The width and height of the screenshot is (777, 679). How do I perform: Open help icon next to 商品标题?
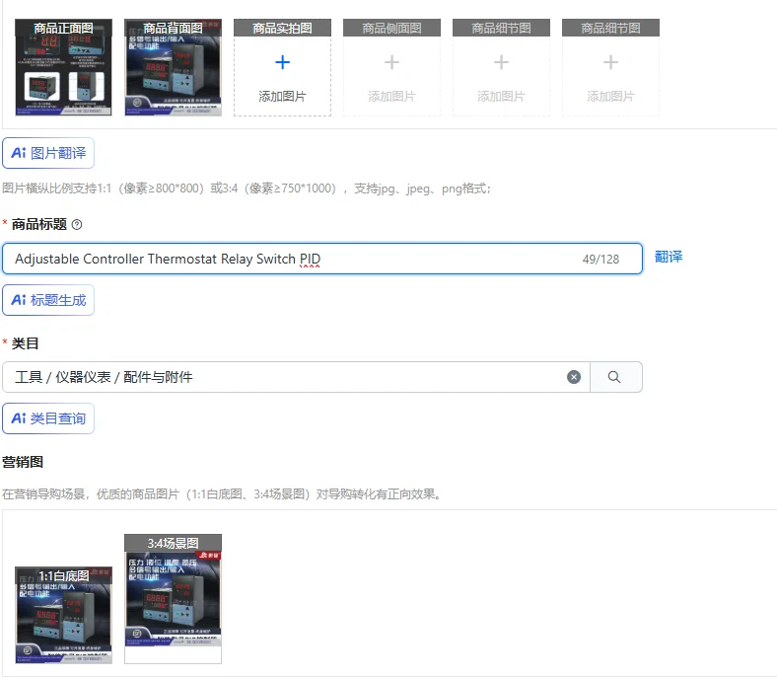pyautogui.click(x=77, y=225)
